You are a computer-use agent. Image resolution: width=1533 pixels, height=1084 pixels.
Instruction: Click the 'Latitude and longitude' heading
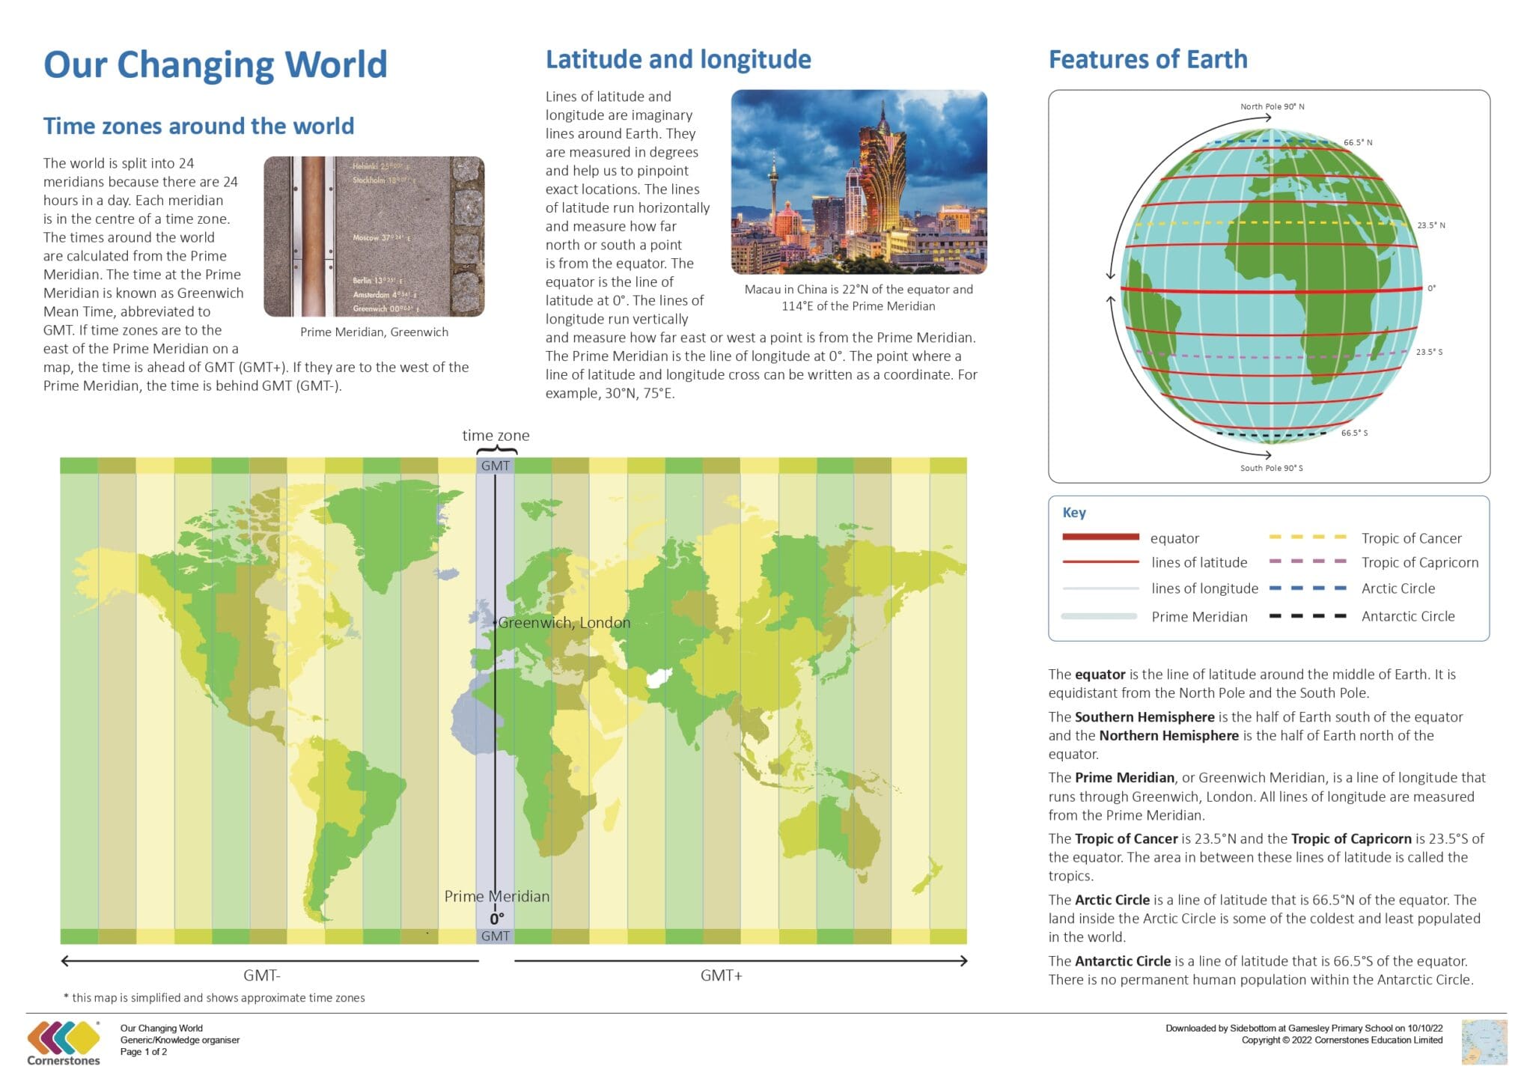(x=678, y=60)
